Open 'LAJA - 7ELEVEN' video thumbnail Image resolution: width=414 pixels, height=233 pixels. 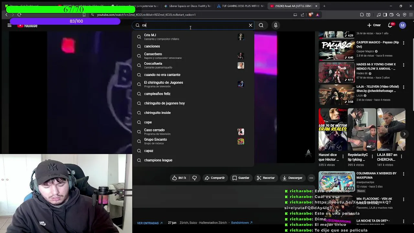pyautogui.click(x=337, y=94)
